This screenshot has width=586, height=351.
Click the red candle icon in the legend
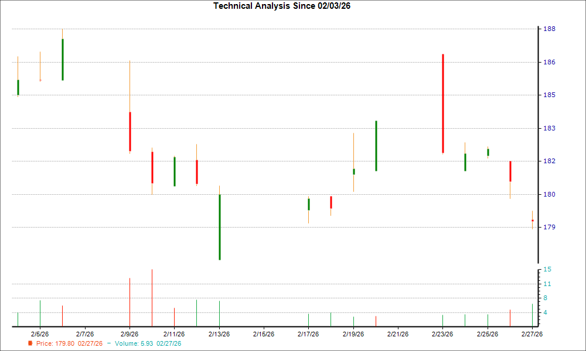30,344
